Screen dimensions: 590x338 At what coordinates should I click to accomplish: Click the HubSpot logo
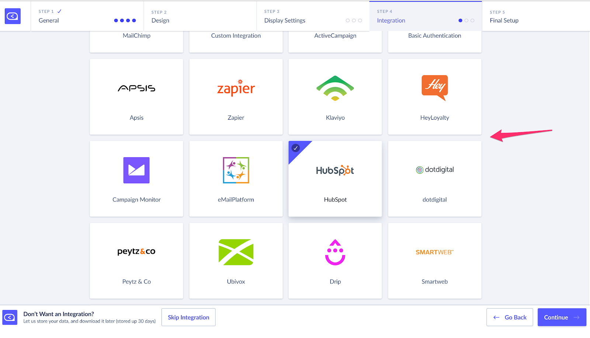(x=335, y=170)
